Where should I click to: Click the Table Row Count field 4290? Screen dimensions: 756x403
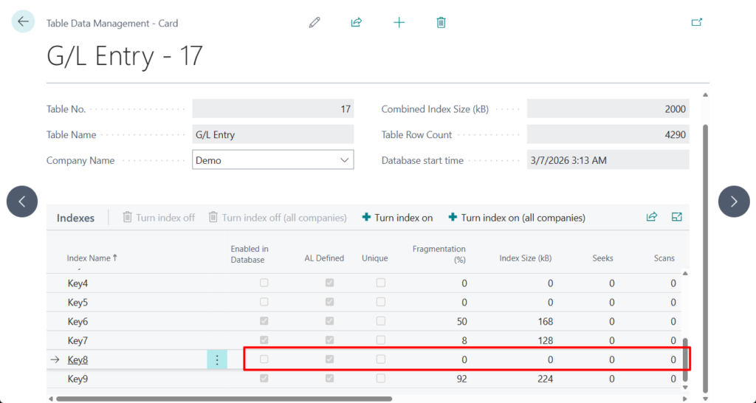point(608,134)
